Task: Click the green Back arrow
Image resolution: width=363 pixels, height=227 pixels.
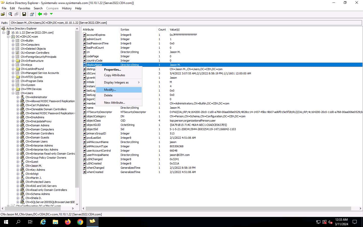Action: (x=40, y=14)
